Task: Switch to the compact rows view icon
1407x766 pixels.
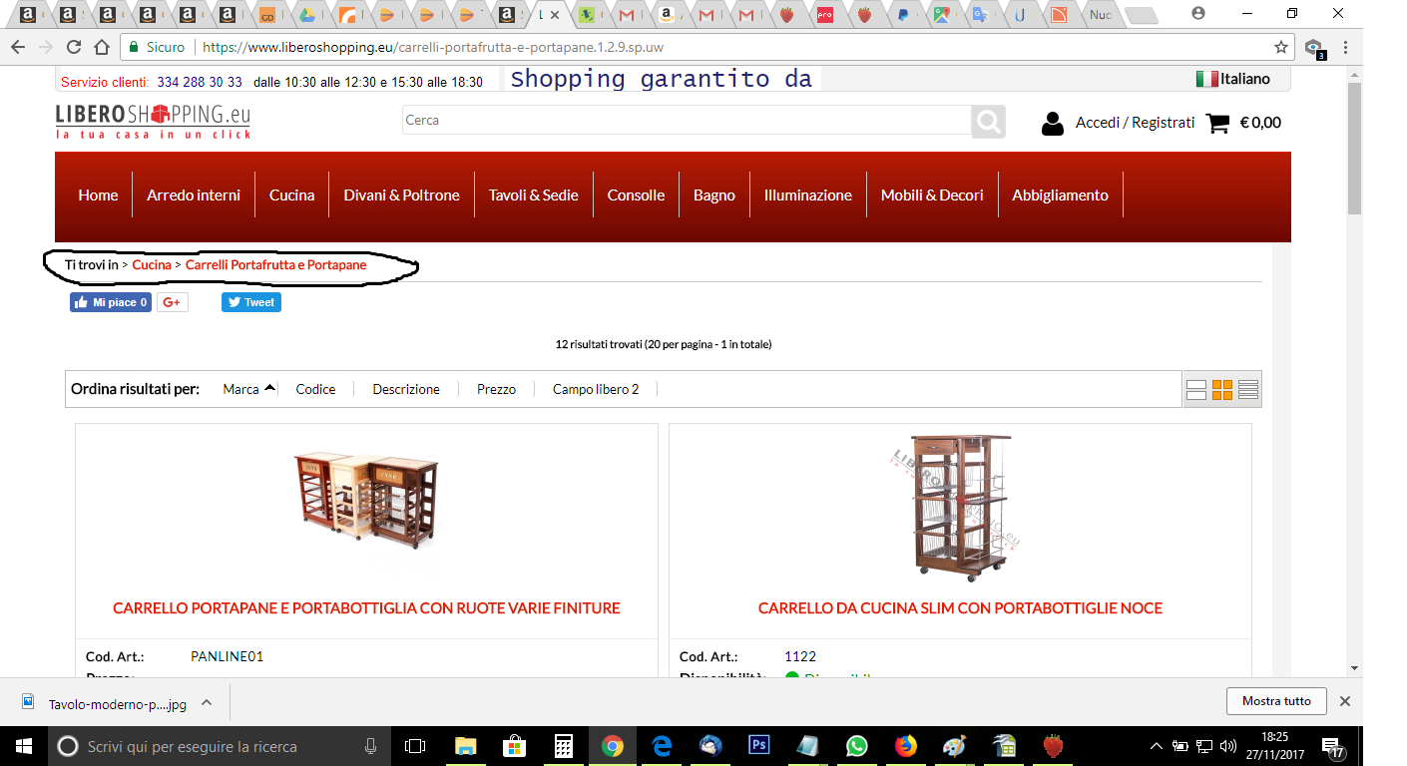Action: pos(1248,390)
